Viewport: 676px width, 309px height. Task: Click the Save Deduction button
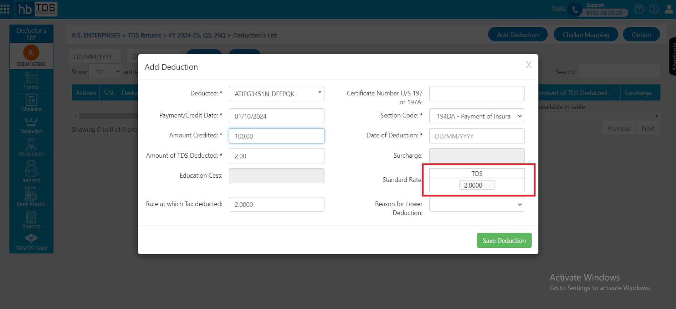504,240
